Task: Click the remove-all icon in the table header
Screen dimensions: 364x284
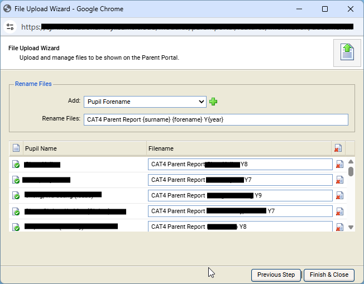Action: [338, 148]
